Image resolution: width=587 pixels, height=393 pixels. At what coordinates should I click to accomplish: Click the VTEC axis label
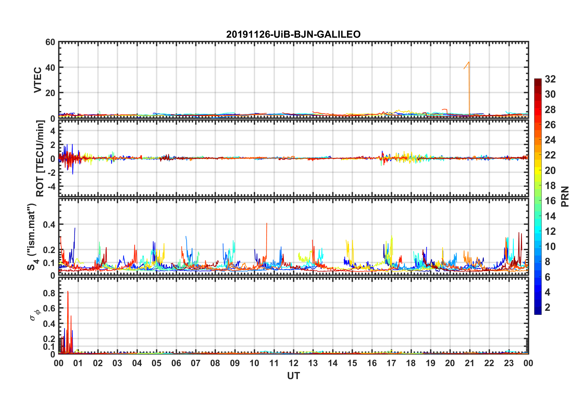(38, 80)
